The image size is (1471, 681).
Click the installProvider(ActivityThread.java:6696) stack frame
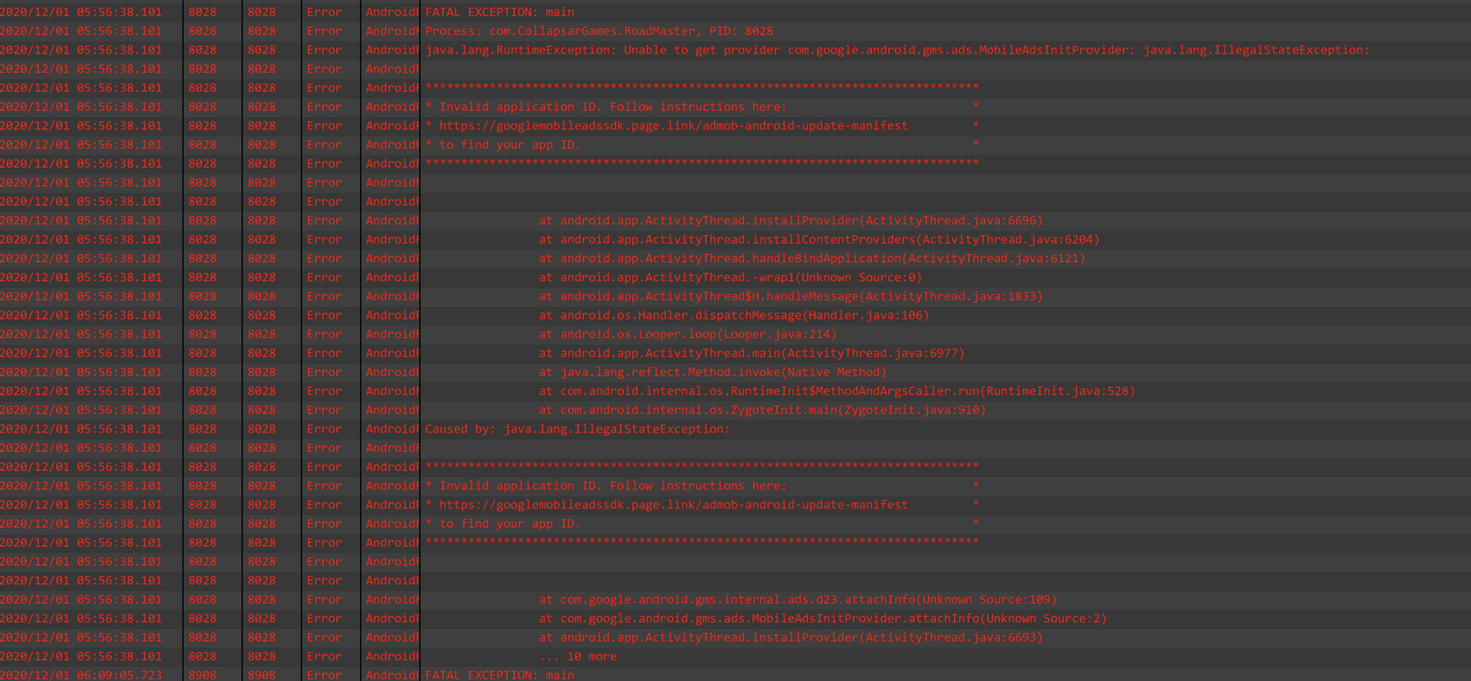791,221
